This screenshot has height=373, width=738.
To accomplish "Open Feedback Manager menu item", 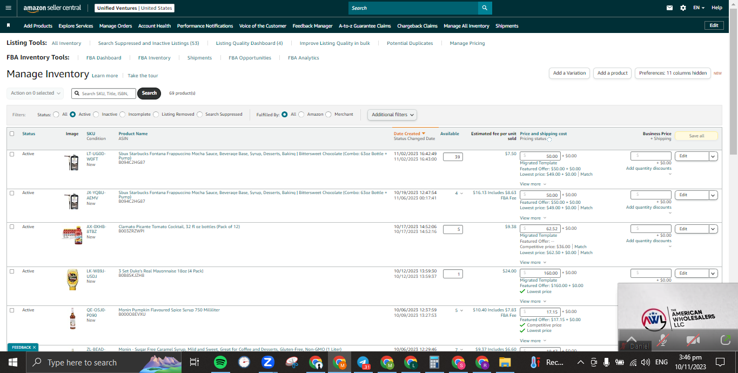I will (312, 26).
